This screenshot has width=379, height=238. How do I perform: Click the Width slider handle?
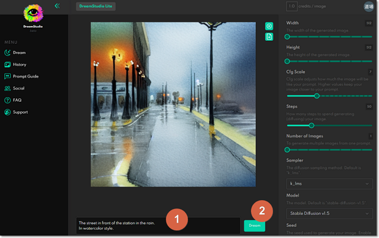coord(288,37)
